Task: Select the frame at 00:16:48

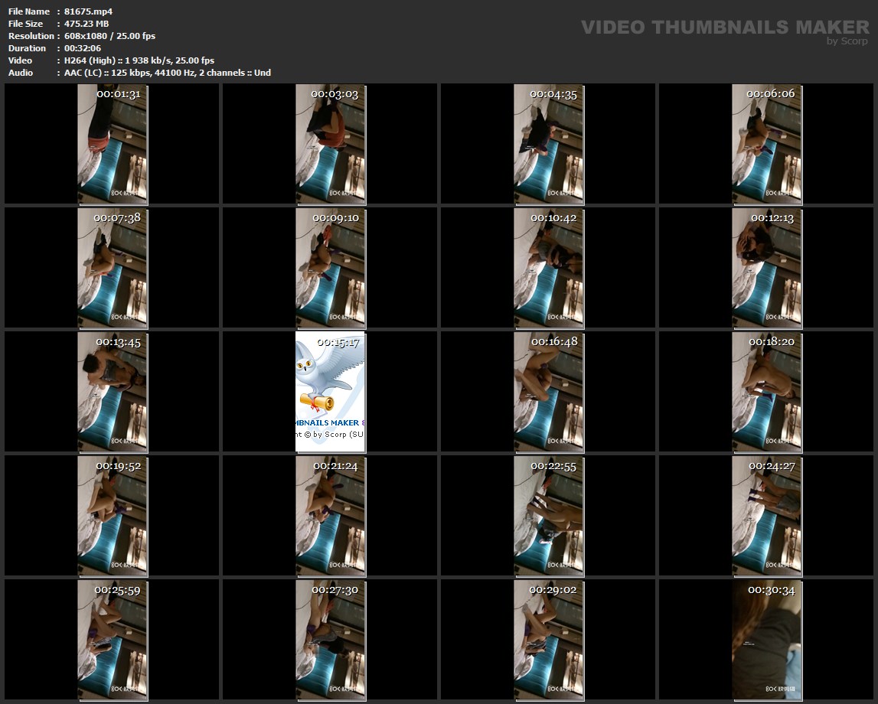Action: (548, 392)
